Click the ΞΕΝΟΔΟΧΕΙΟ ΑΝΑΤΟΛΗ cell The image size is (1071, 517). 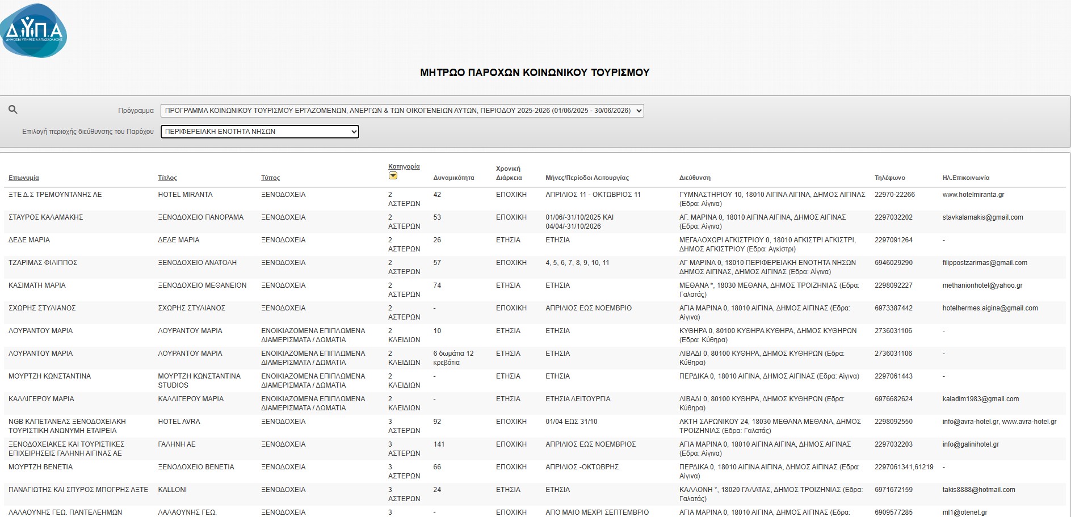[x=198, y=263]
